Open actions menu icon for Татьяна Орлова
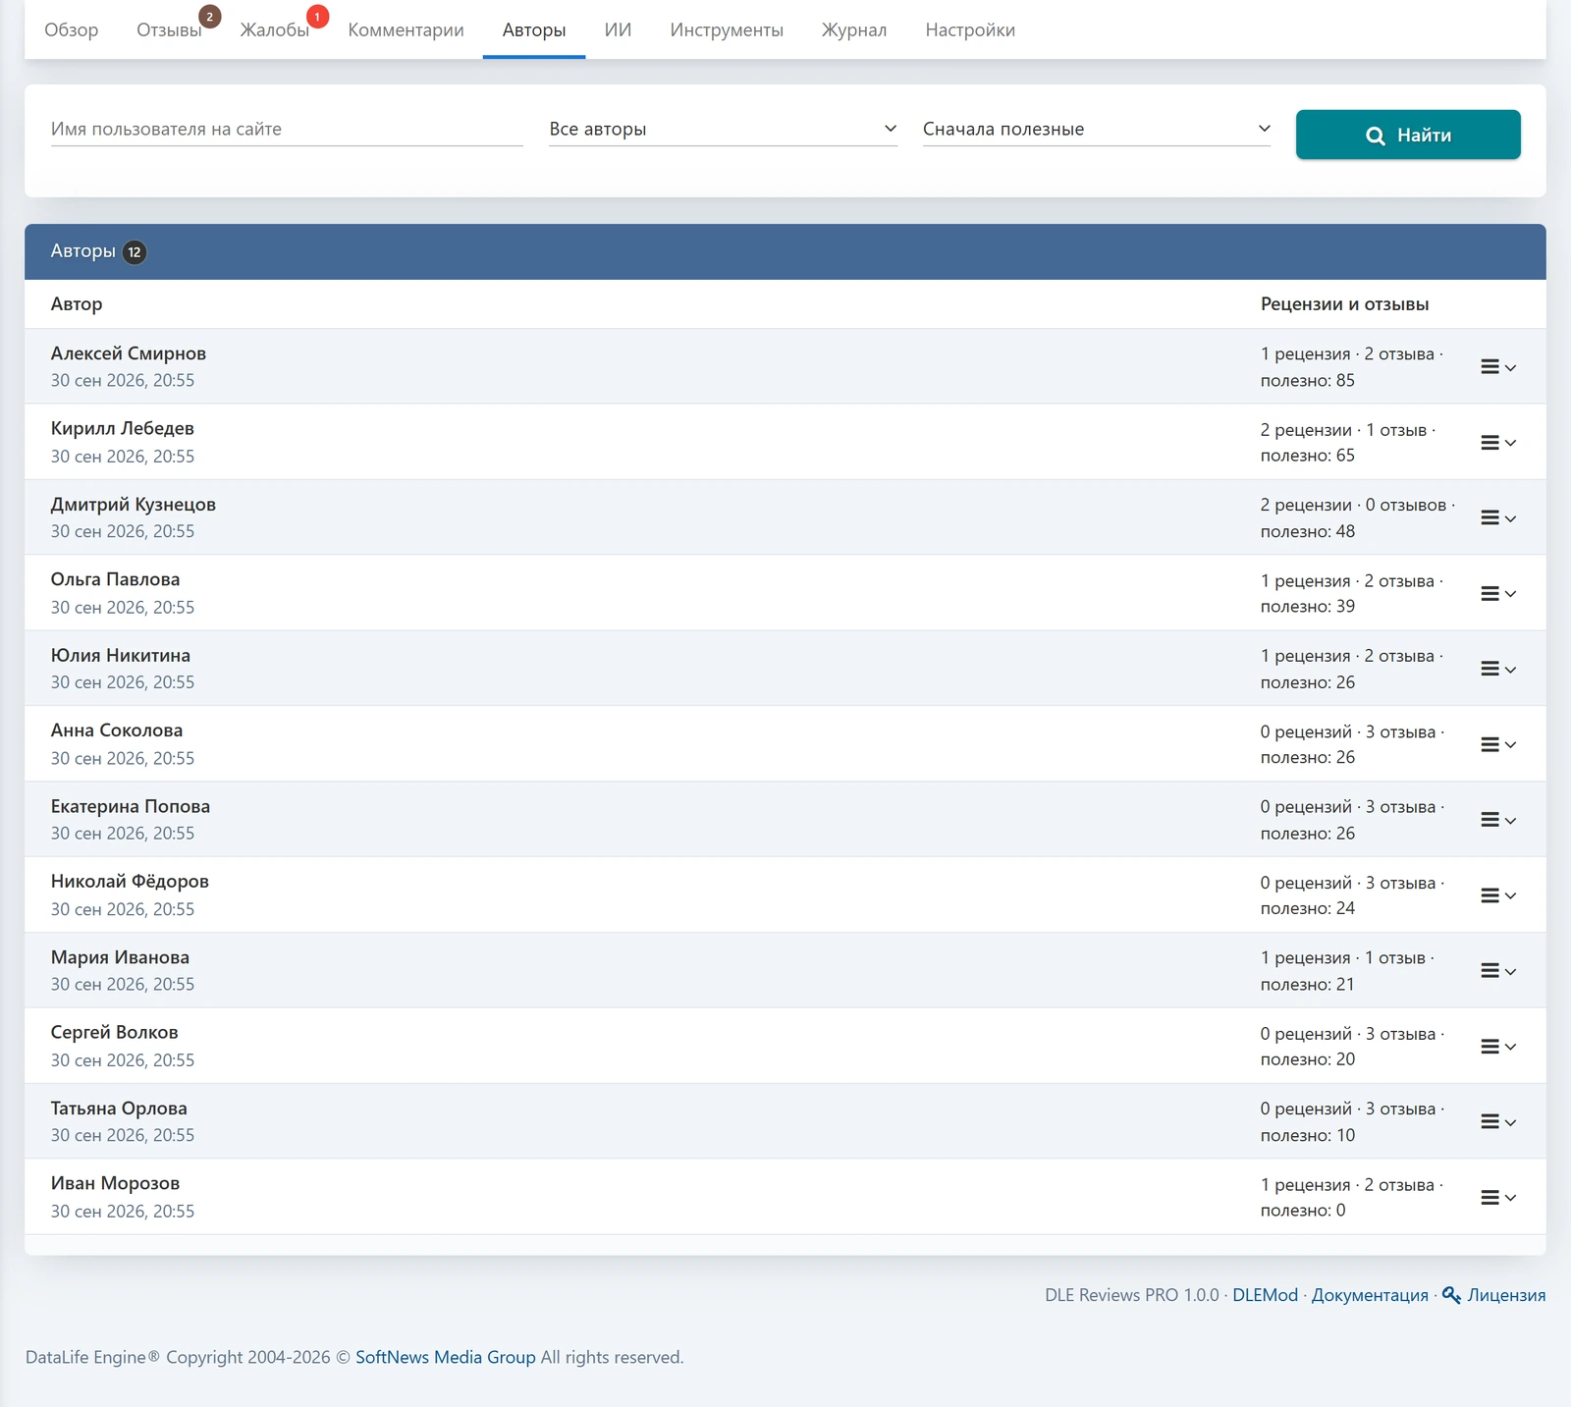Image resolution: width=1571 pixels, height=1407 pixels. pyautogui.click(x=1498, y=1122)
